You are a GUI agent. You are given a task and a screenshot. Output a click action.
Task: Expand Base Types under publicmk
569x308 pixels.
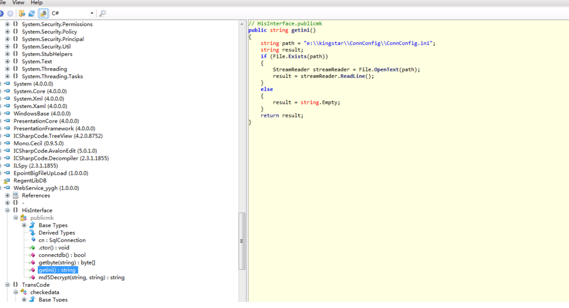coord(24,225)
